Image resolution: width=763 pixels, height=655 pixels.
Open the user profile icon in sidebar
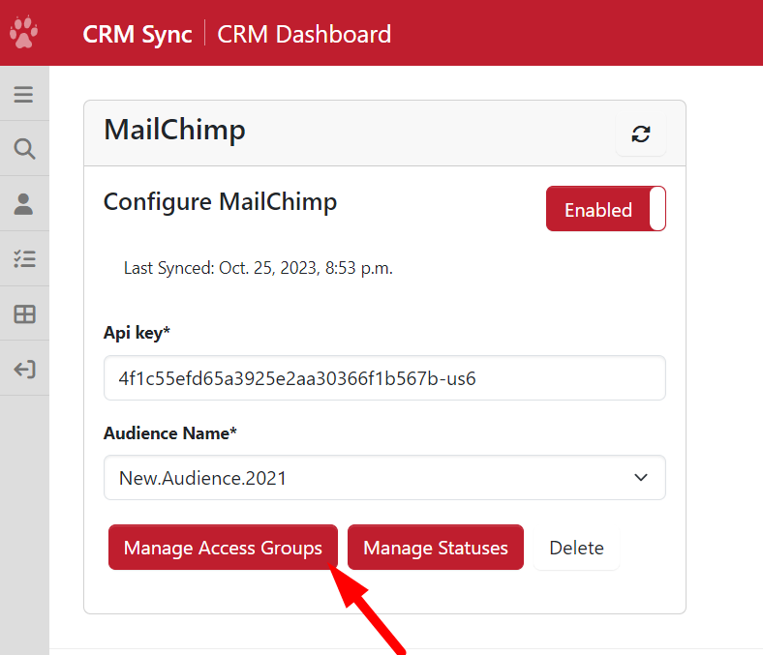[23, 204]
